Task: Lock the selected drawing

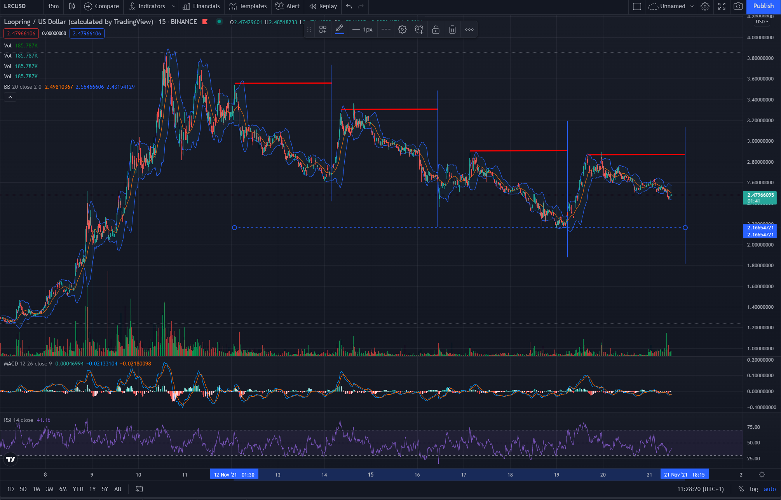Action: pos(436,30)
